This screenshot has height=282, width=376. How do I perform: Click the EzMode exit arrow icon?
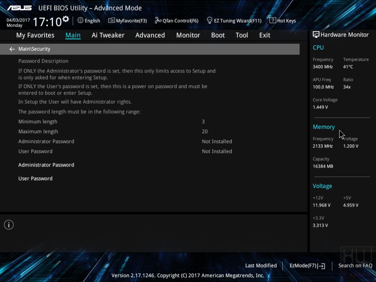tap(322, 266)
